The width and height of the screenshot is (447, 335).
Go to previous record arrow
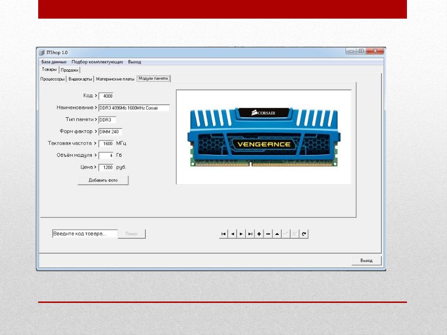tap(232, 234)
